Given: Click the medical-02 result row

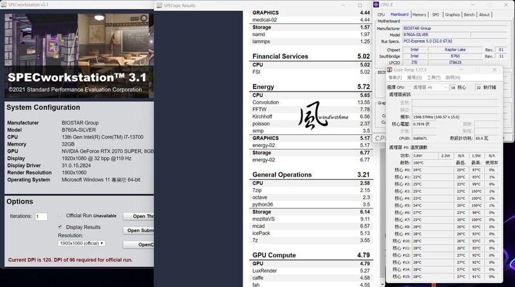Looking at the screenshot, I should pyautogui.click(x=311, y=20).
